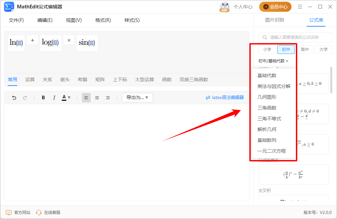Image resolution: width=337 pixels, height=219 pixels.
Task: Select the 常用 symbol tab
Action: tap(12, 80)
